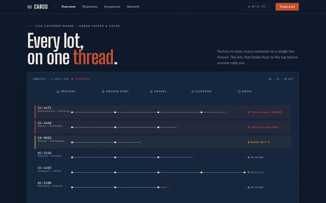Open the Exceptions tab
This screenshot has height=203, width=326.
[x=112, y=7]
